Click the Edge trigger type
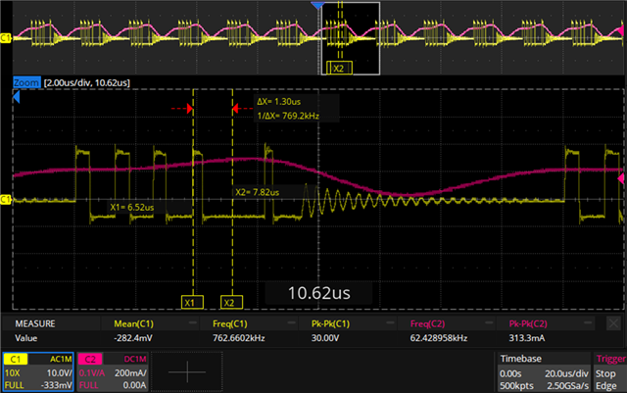The width and height of the screenshot is (627, 393). 605,386
